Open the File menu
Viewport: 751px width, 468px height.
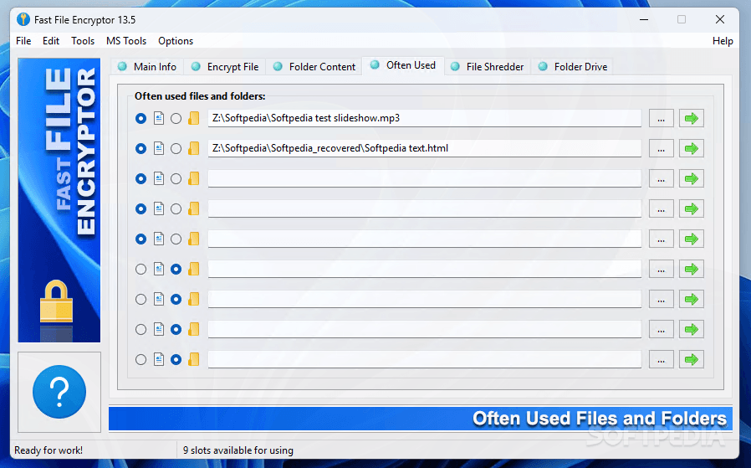coord(23,41)
